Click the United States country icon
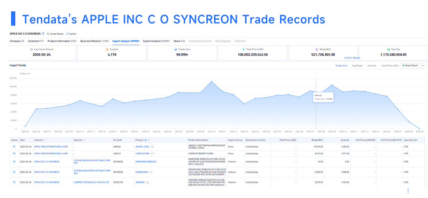 48,34
